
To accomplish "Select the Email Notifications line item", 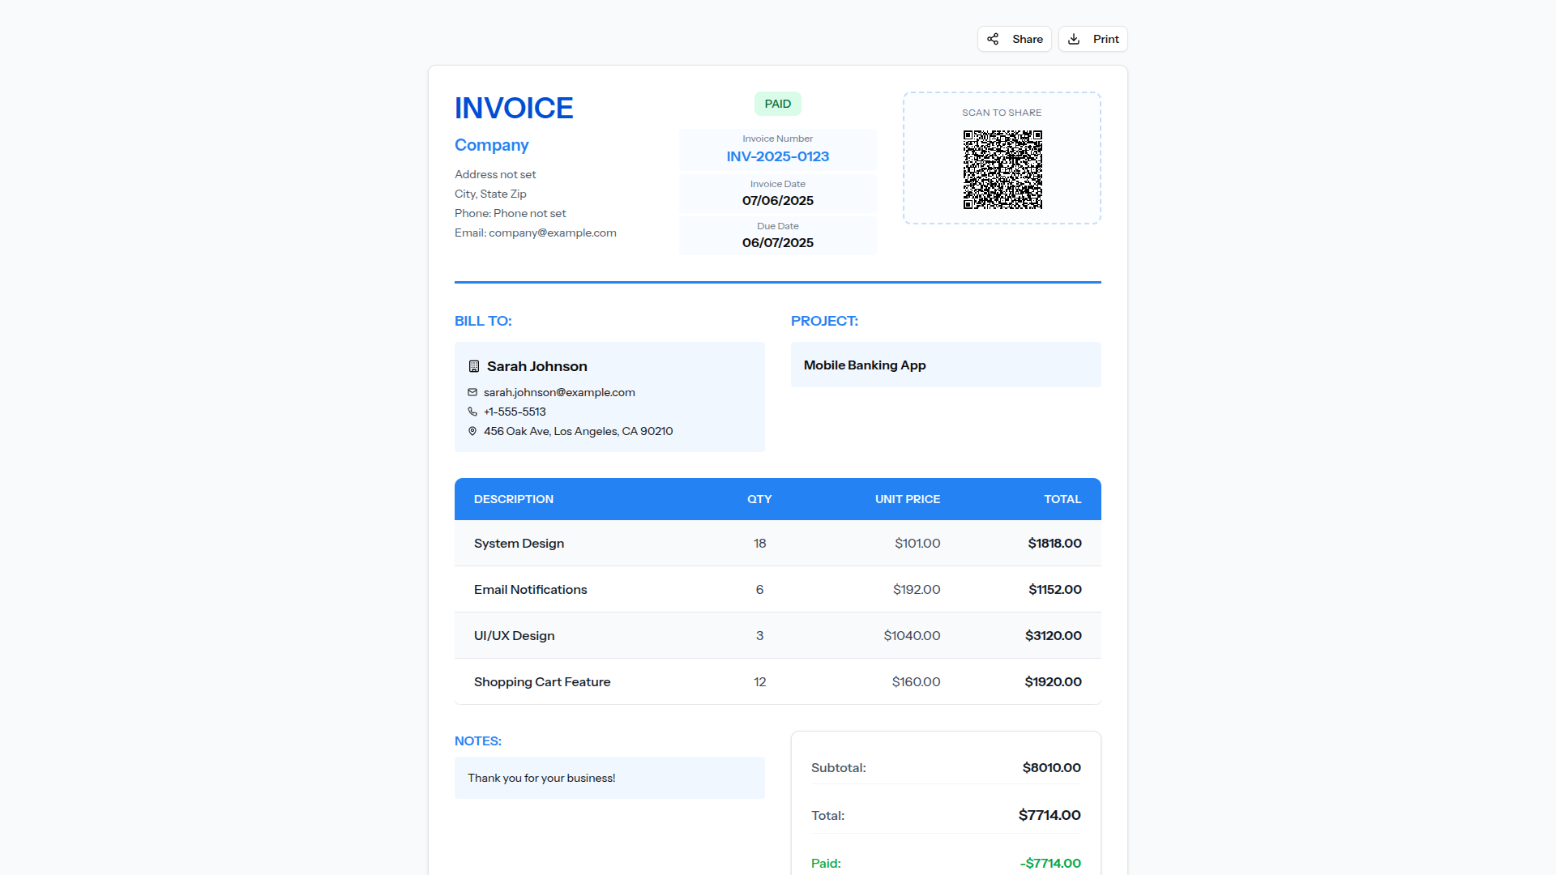I will coord(777,589).
